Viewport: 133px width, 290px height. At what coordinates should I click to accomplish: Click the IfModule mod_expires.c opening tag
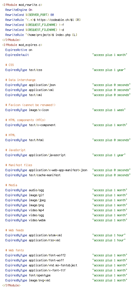coord(22,45)
